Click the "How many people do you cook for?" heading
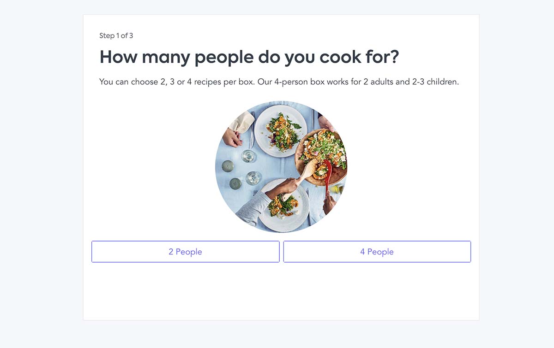Viewport: 554px width, 348px height. 249,57
